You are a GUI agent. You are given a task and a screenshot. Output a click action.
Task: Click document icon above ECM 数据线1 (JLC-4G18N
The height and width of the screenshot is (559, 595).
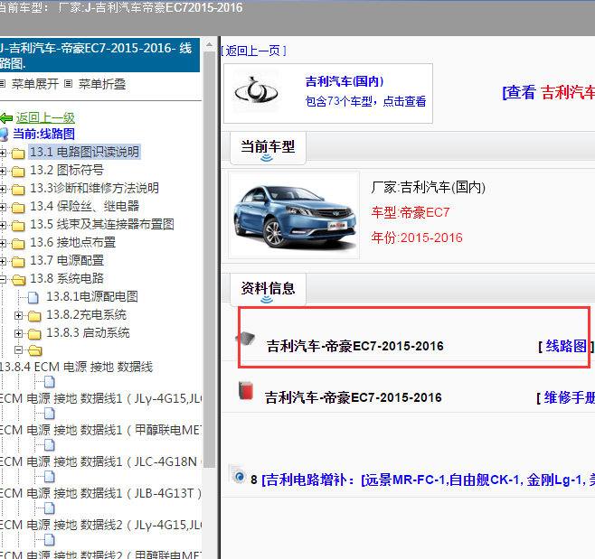pos(50,445)
